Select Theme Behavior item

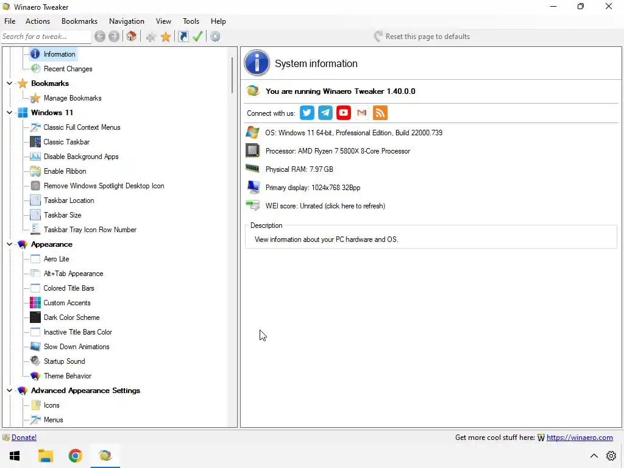(67, 376)
